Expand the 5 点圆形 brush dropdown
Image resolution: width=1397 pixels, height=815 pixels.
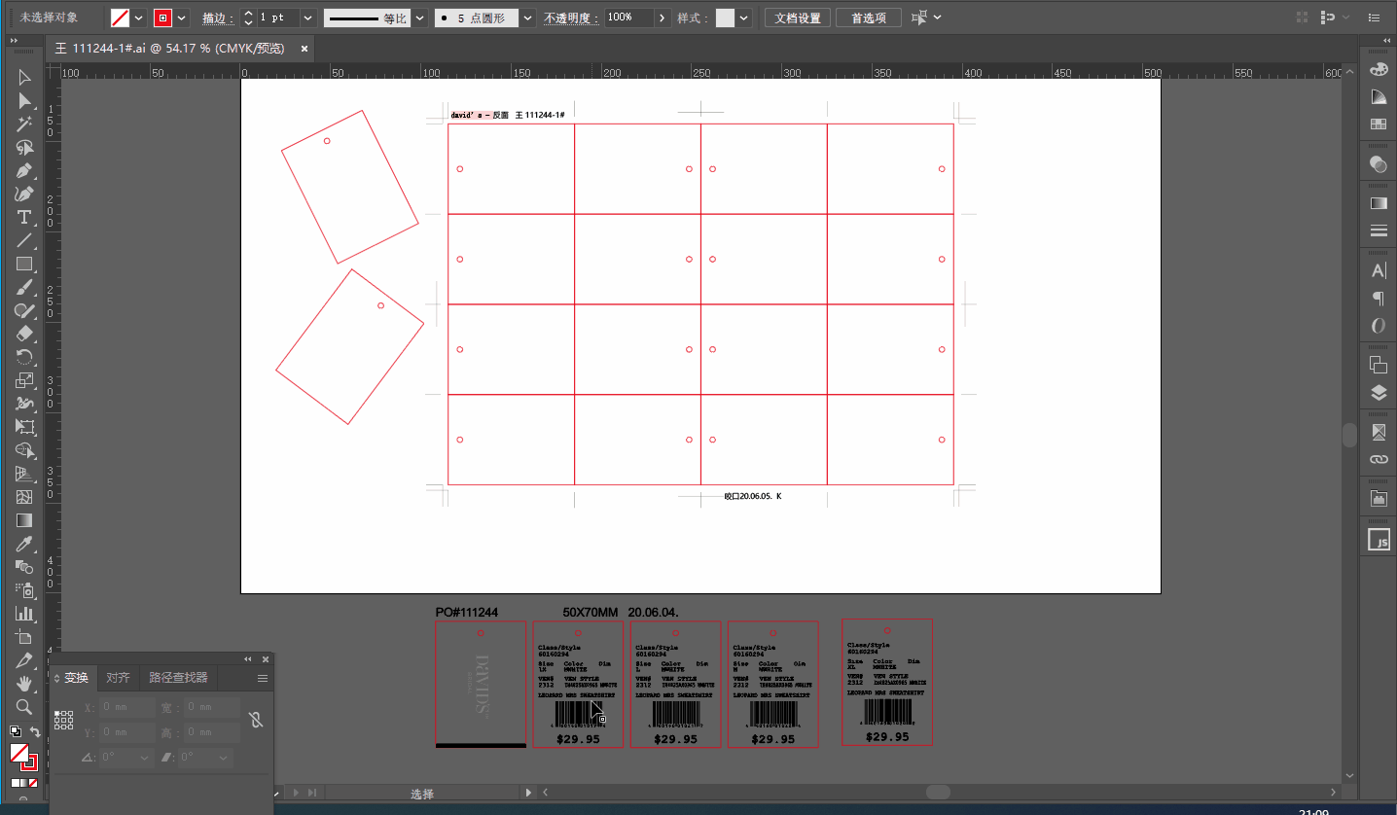pyautogui.click(x=527, y=18)
